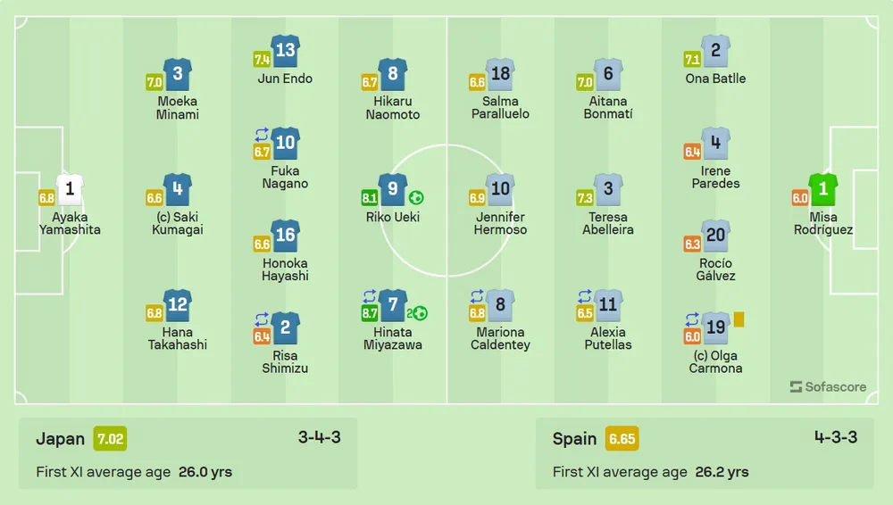
Task: Click the goal icon beside Riko Ueki
Action: click(416, 197)
